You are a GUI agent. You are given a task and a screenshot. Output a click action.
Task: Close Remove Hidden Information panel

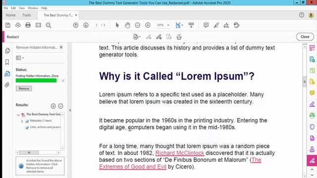coord(61,47)
